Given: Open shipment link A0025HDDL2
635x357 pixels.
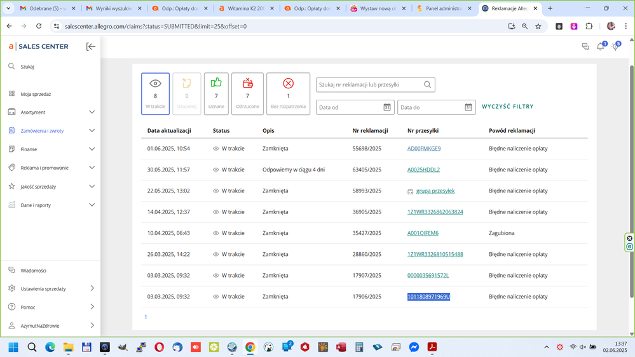Looking at the screenshot, I should coord(423,170).
